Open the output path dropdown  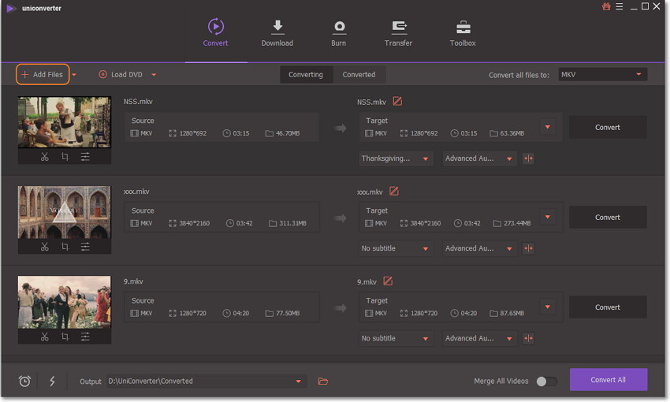207,381
